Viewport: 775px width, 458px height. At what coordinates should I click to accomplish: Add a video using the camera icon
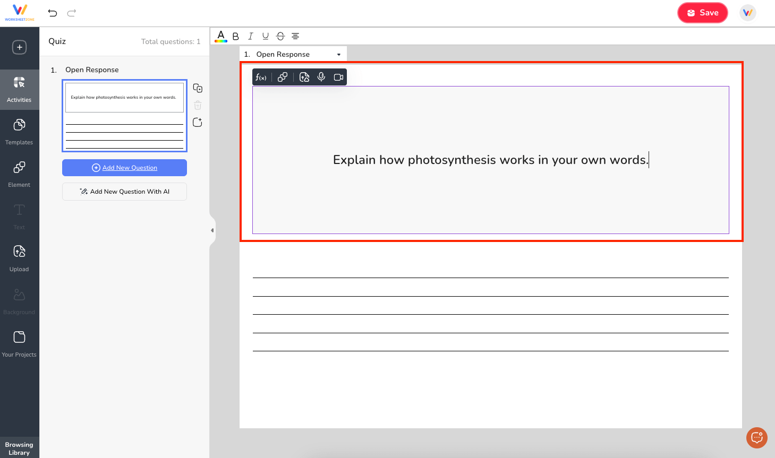click(338, 77)
